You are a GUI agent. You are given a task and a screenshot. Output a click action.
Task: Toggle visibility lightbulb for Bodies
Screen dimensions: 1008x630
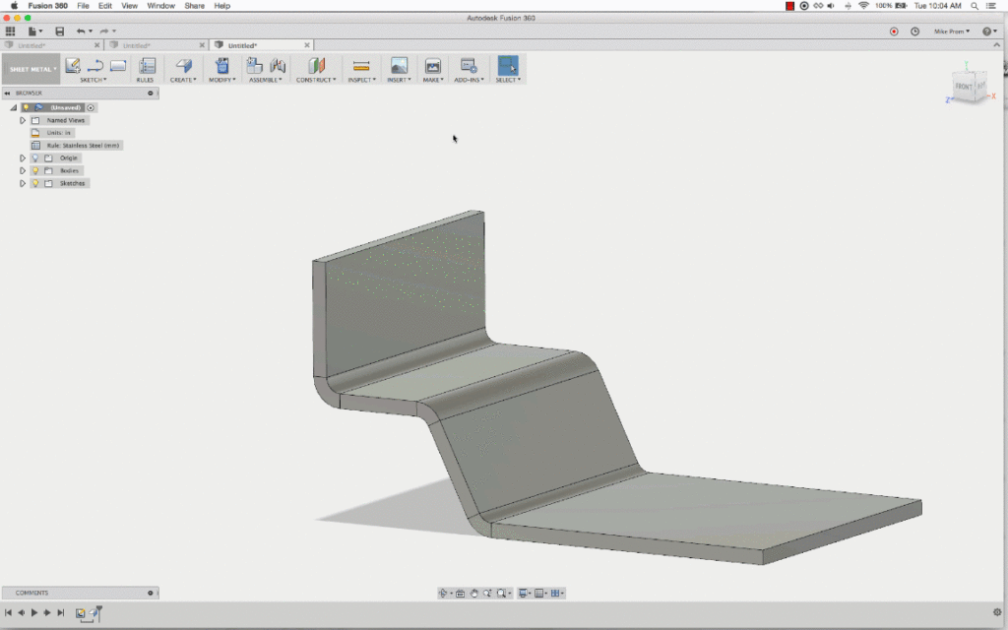(35, 170)
